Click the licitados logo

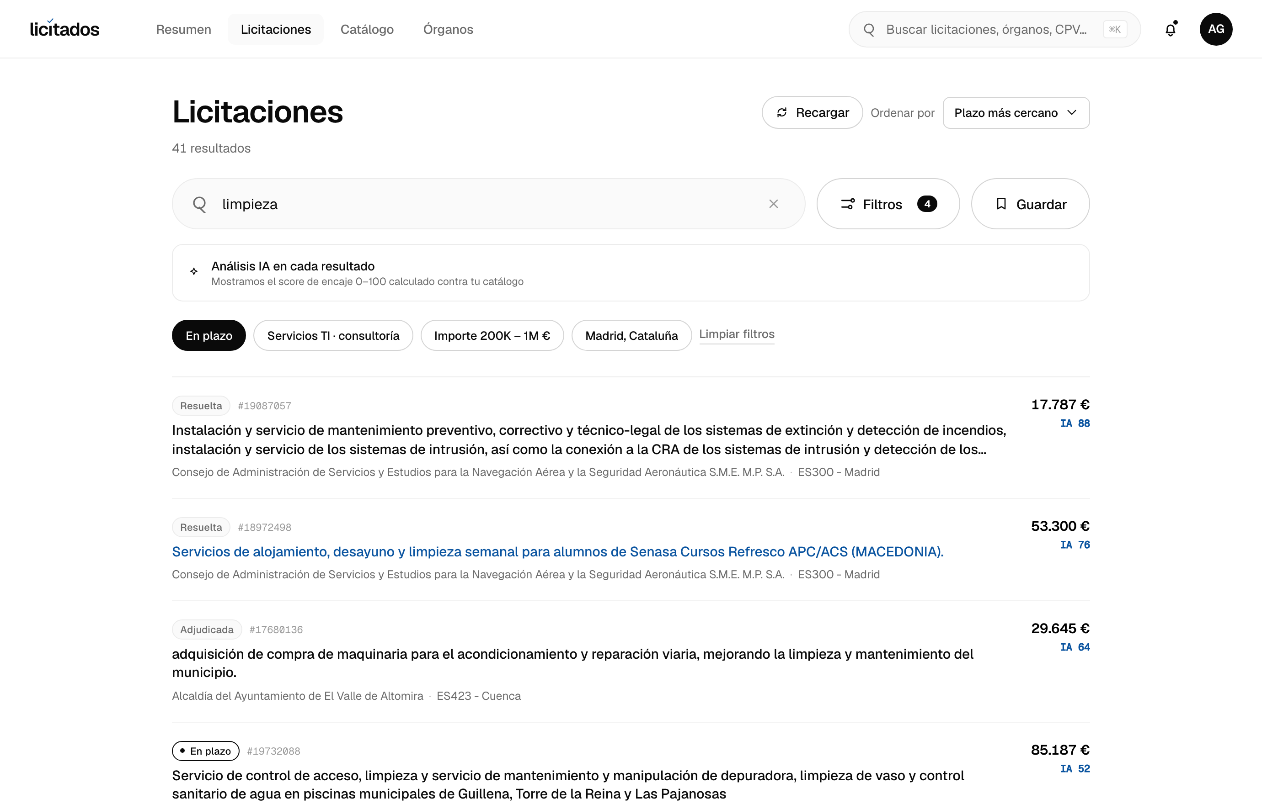64,29
